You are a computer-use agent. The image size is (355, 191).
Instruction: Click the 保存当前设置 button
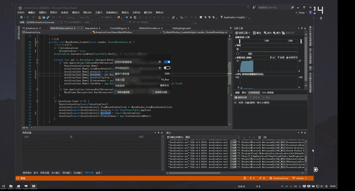tap(124, 92)
